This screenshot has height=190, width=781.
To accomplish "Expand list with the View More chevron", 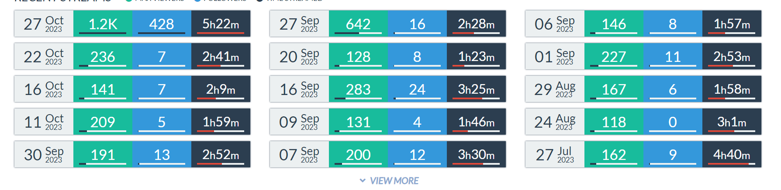I will (363, 180).
